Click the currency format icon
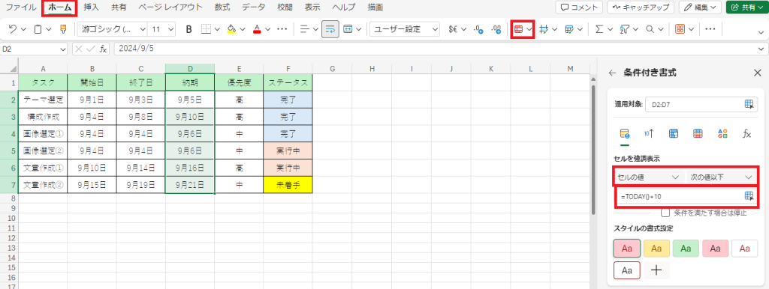Screen dimensions: 769x289 pos(454,29)
